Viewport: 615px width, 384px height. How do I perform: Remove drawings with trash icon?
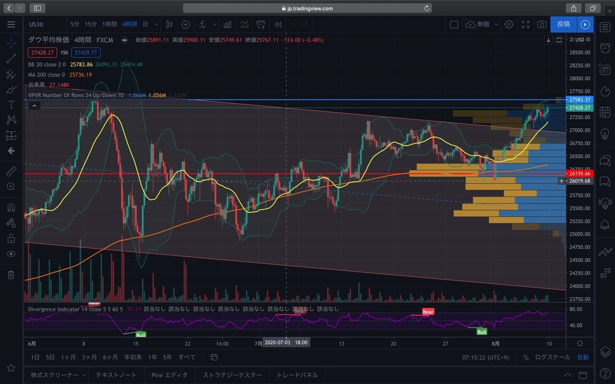click(x=11, y=274)
